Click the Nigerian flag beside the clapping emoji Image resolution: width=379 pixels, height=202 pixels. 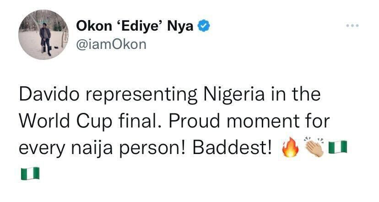coord(338,149)
